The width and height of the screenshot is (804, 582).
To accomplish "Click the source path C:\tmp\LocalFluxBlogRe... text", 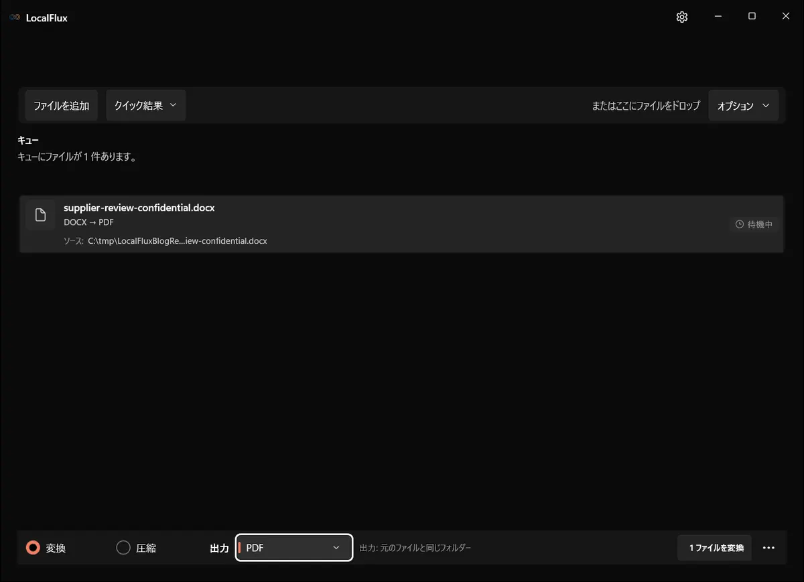I will coord(178,241).
